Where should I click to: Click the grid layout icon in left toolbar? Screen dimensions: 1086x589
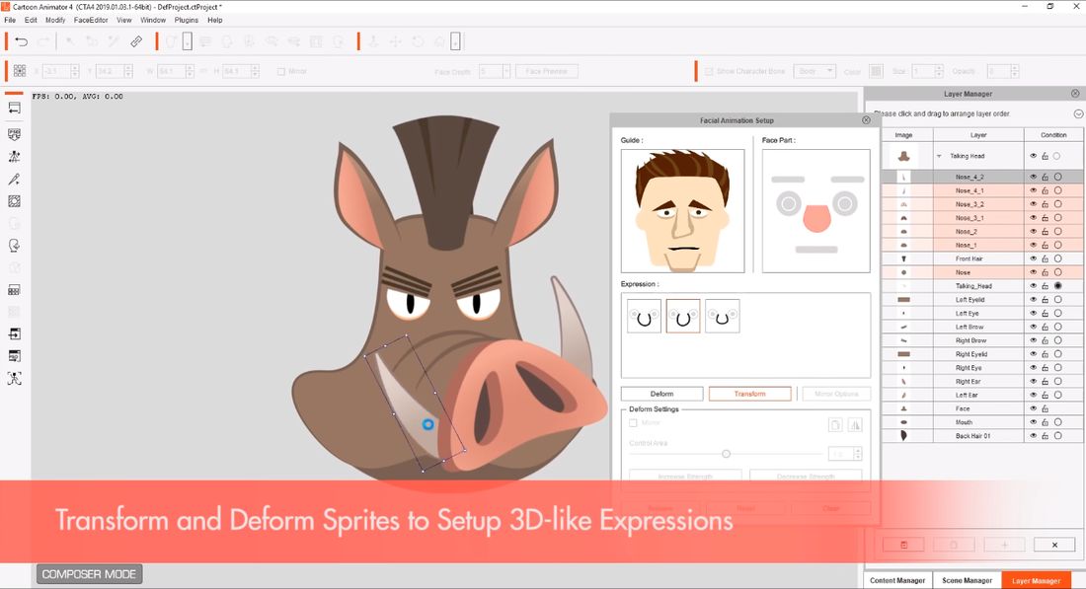tap(15, 290)
